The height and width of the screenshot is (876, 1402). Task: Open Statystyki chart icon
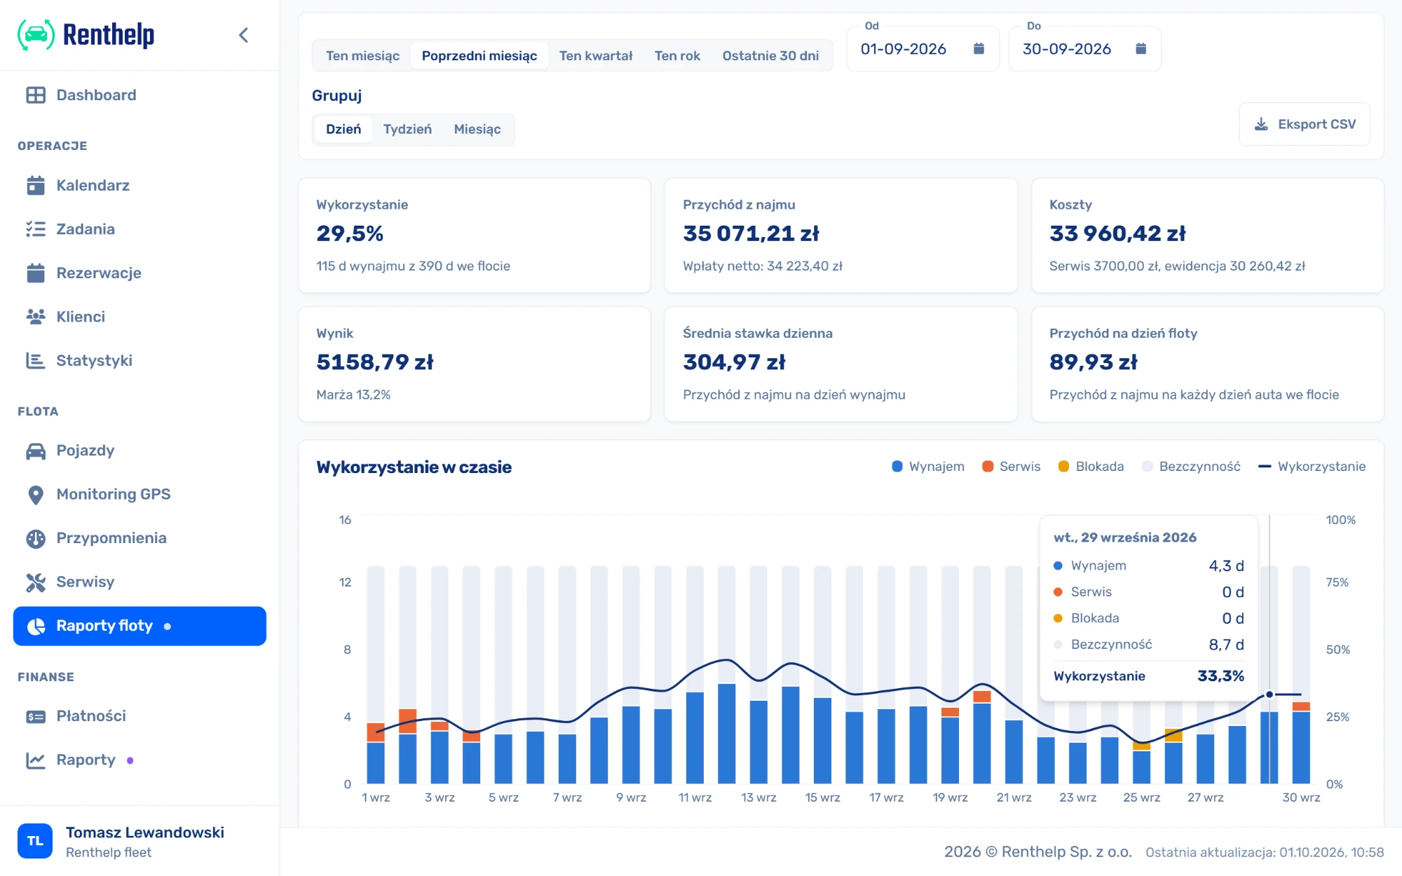click(36, 361)
